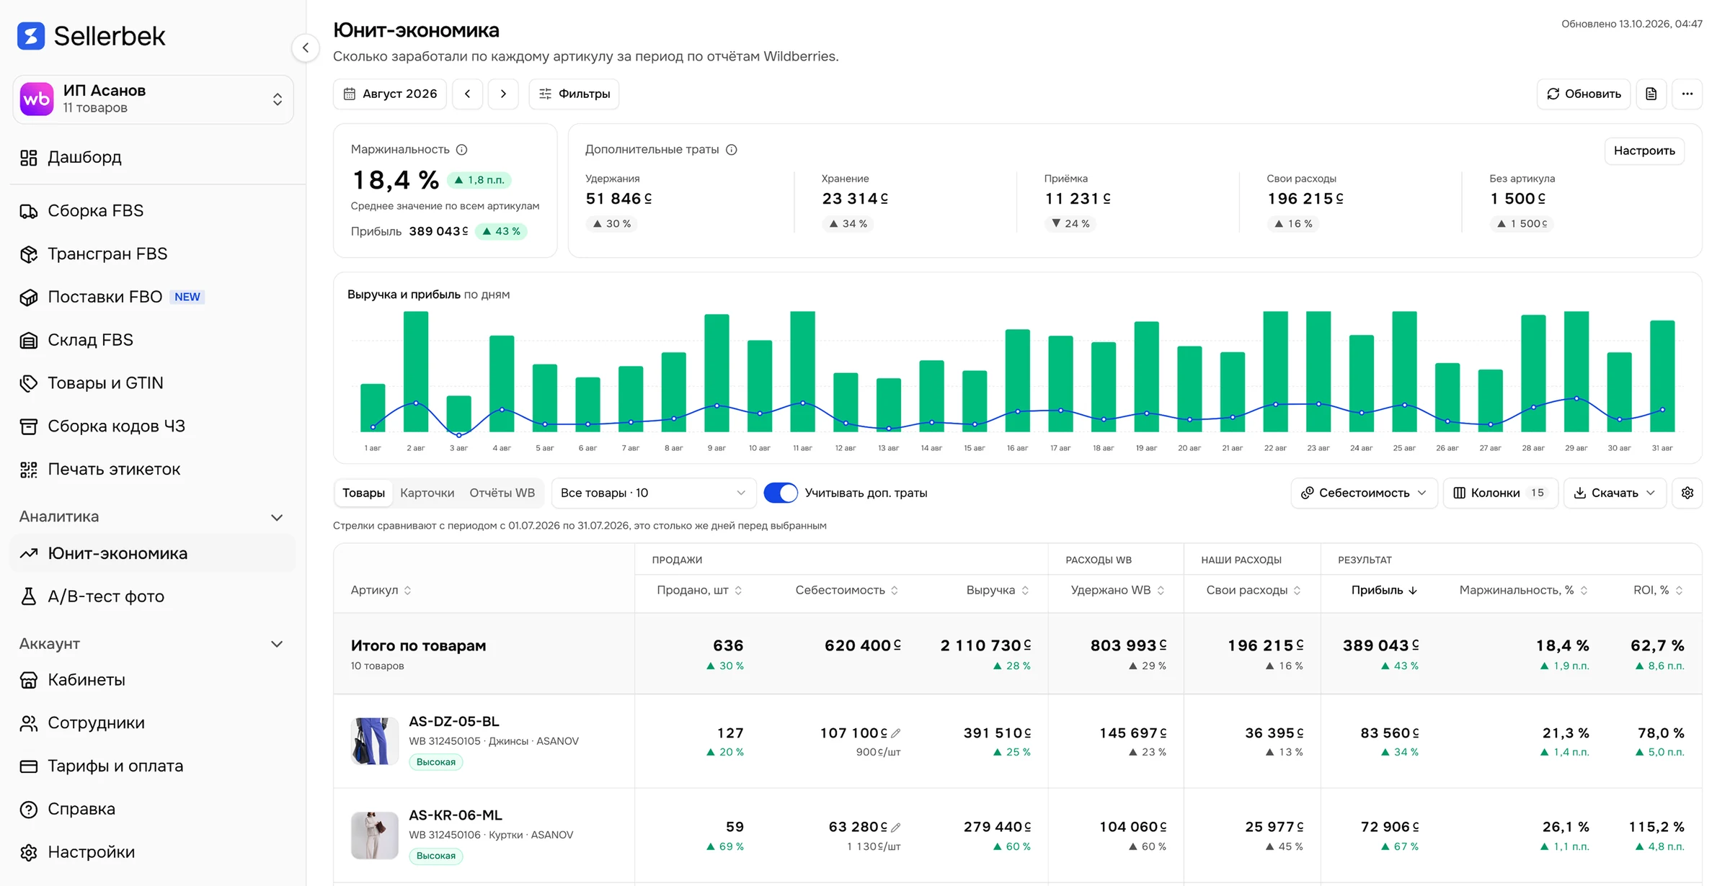Image resolution: width=1730 pixels, height=886 pixels.
Task: Click the Обновить button
Action: click(1584, 94)
